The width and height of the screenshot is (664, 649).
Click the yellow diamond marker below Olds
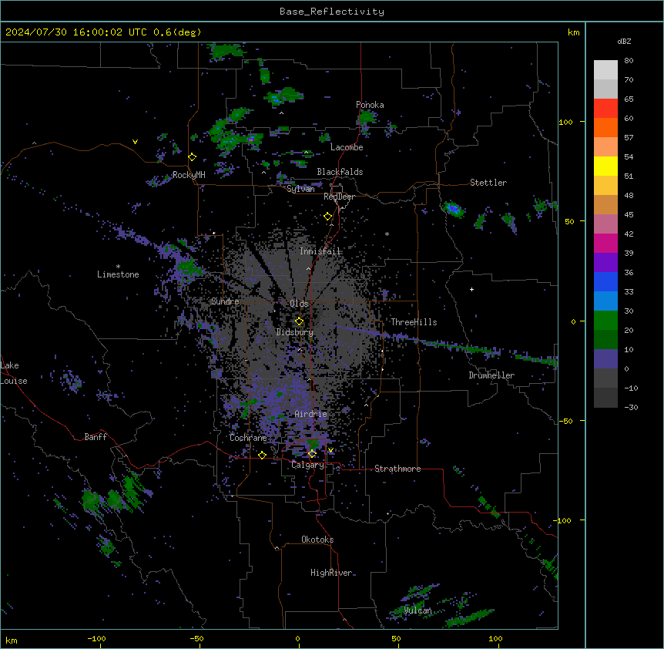pyautogui.click(x=299, y=321)
